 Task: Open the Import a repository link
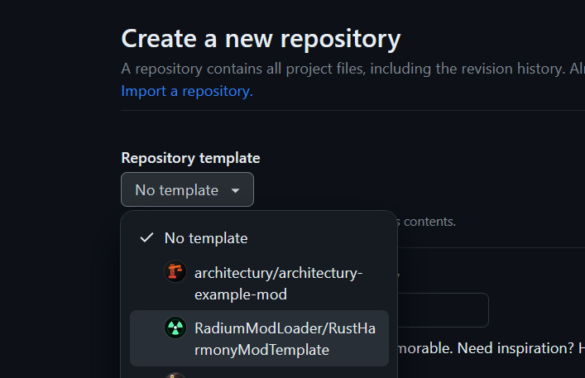(187, 91)
